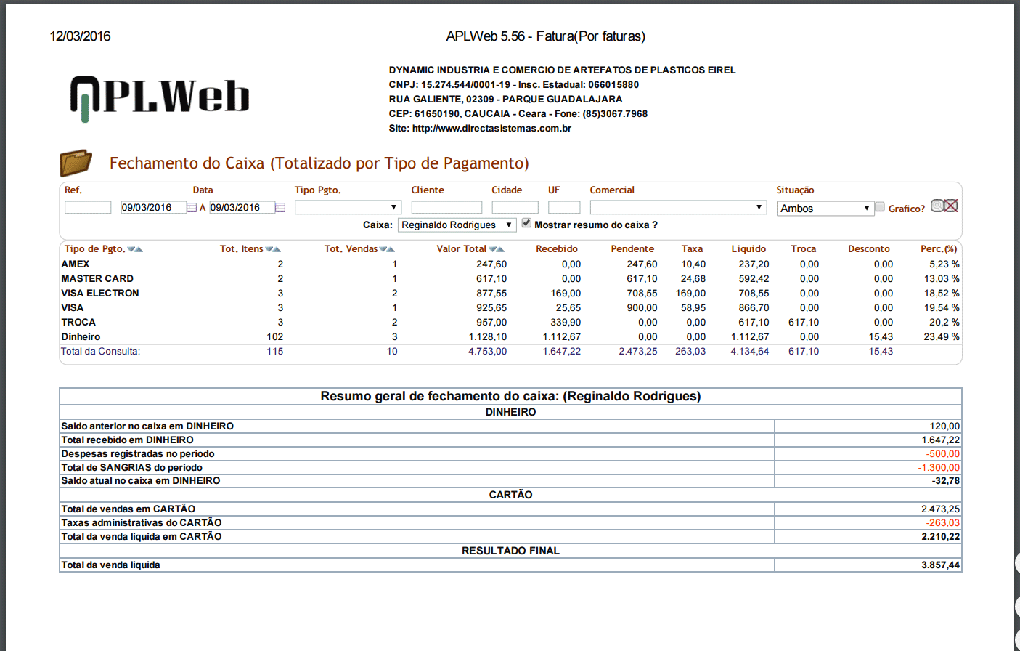Screen dimensions: 1020x651
Task: Click the UF input field
Action: coord(564,208)
